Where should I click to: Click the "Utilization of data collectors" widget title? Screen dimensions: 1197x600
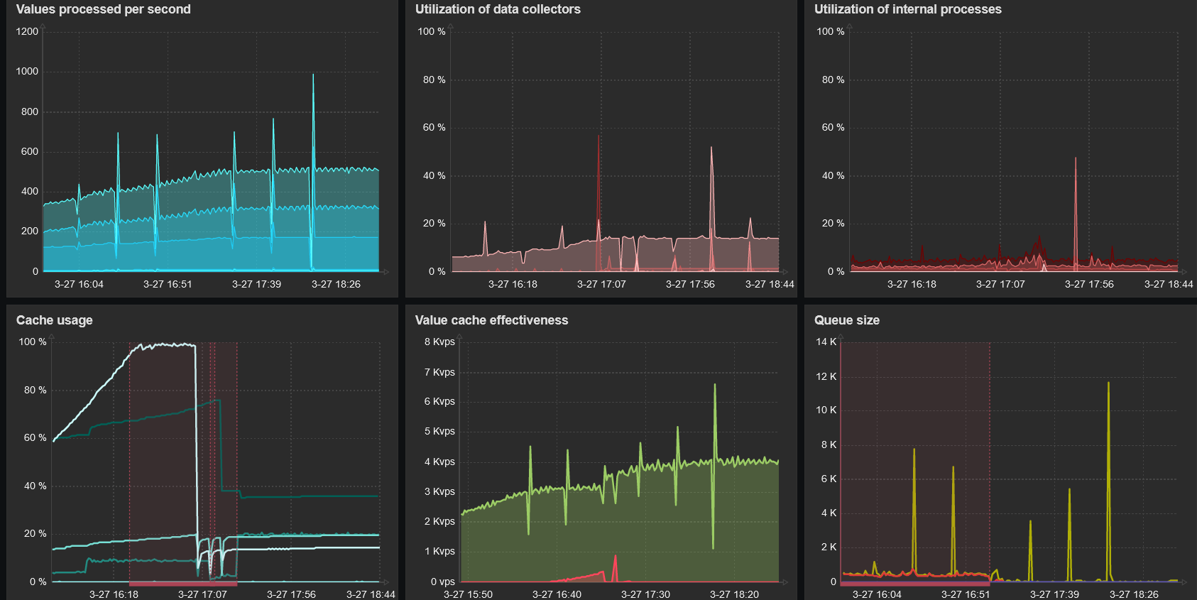pos(498,9)
